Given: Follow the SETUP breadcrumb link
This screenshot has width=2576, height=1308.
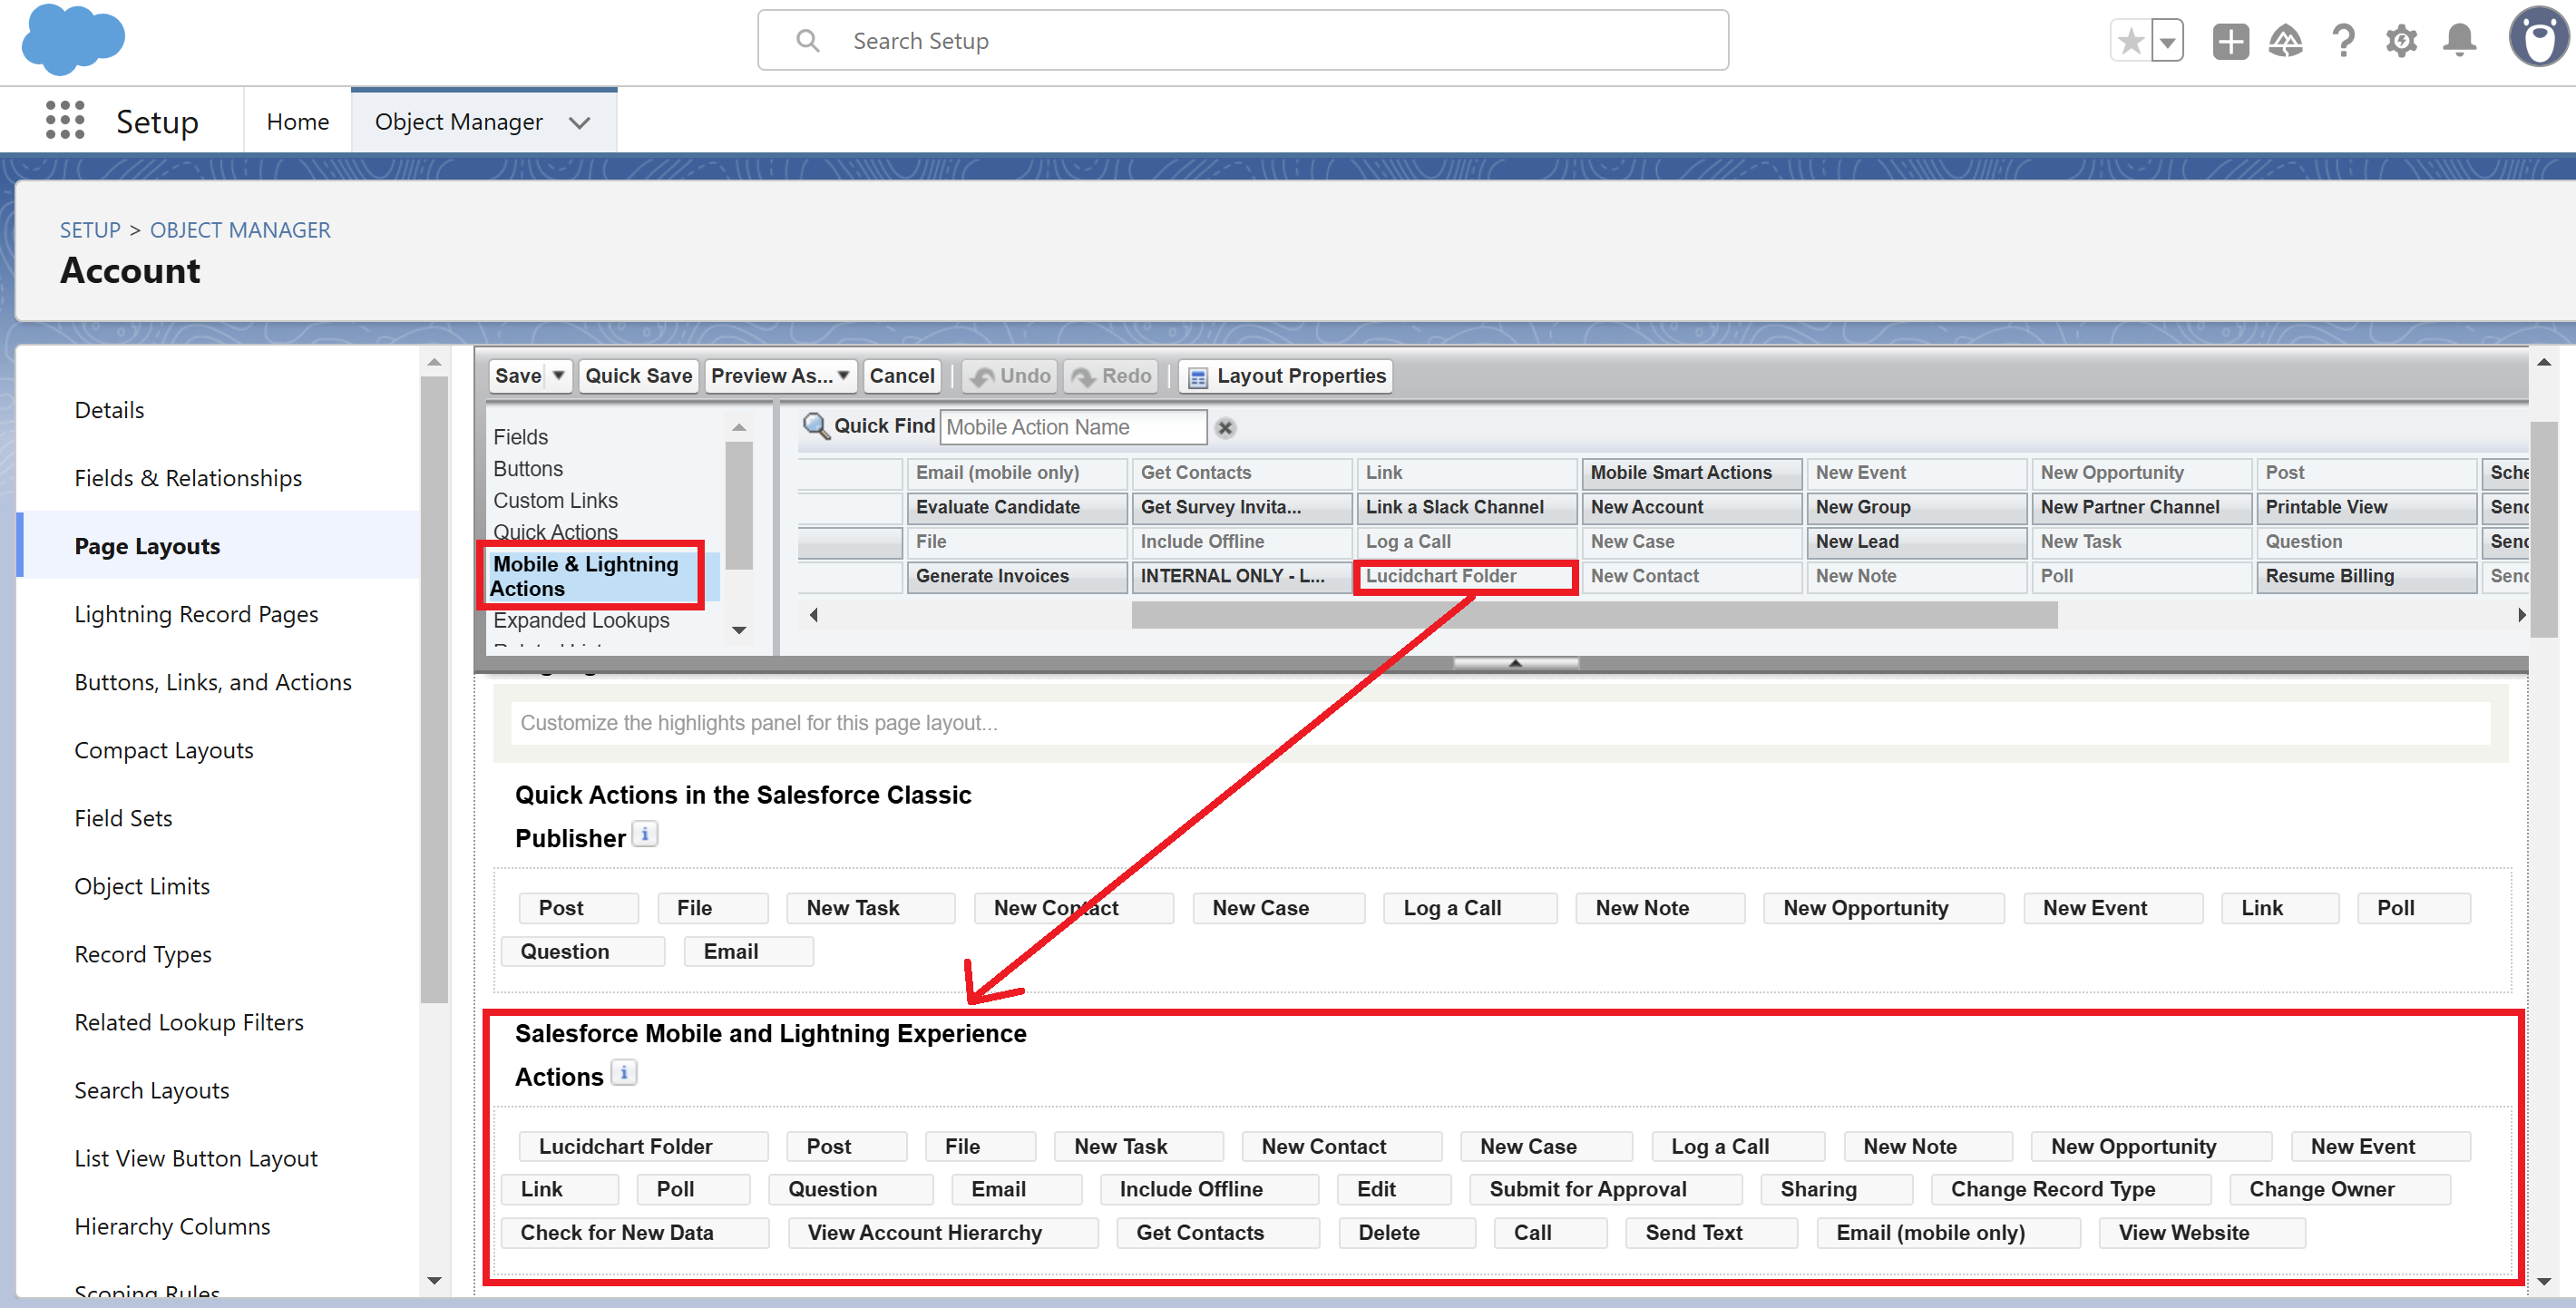Looking at the screenshot, I should pyautogui.click(x=90, y=230).
